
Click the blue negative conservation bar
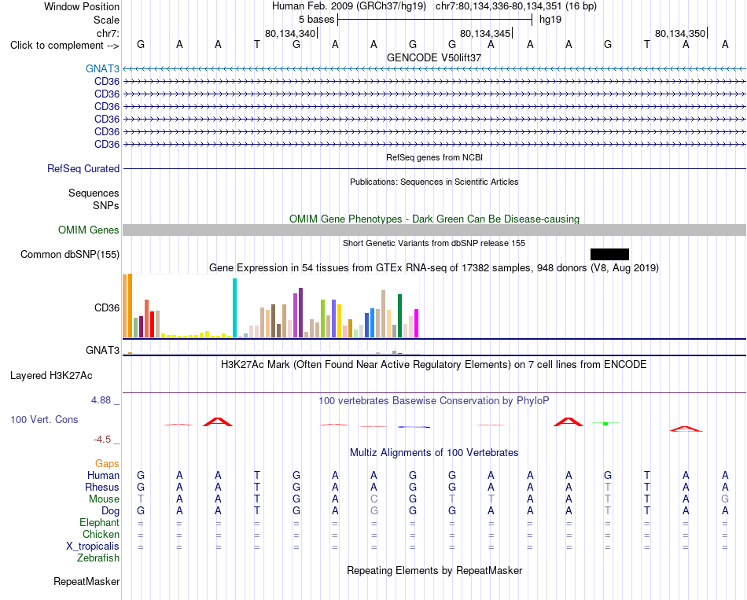[x=414, y=427]
